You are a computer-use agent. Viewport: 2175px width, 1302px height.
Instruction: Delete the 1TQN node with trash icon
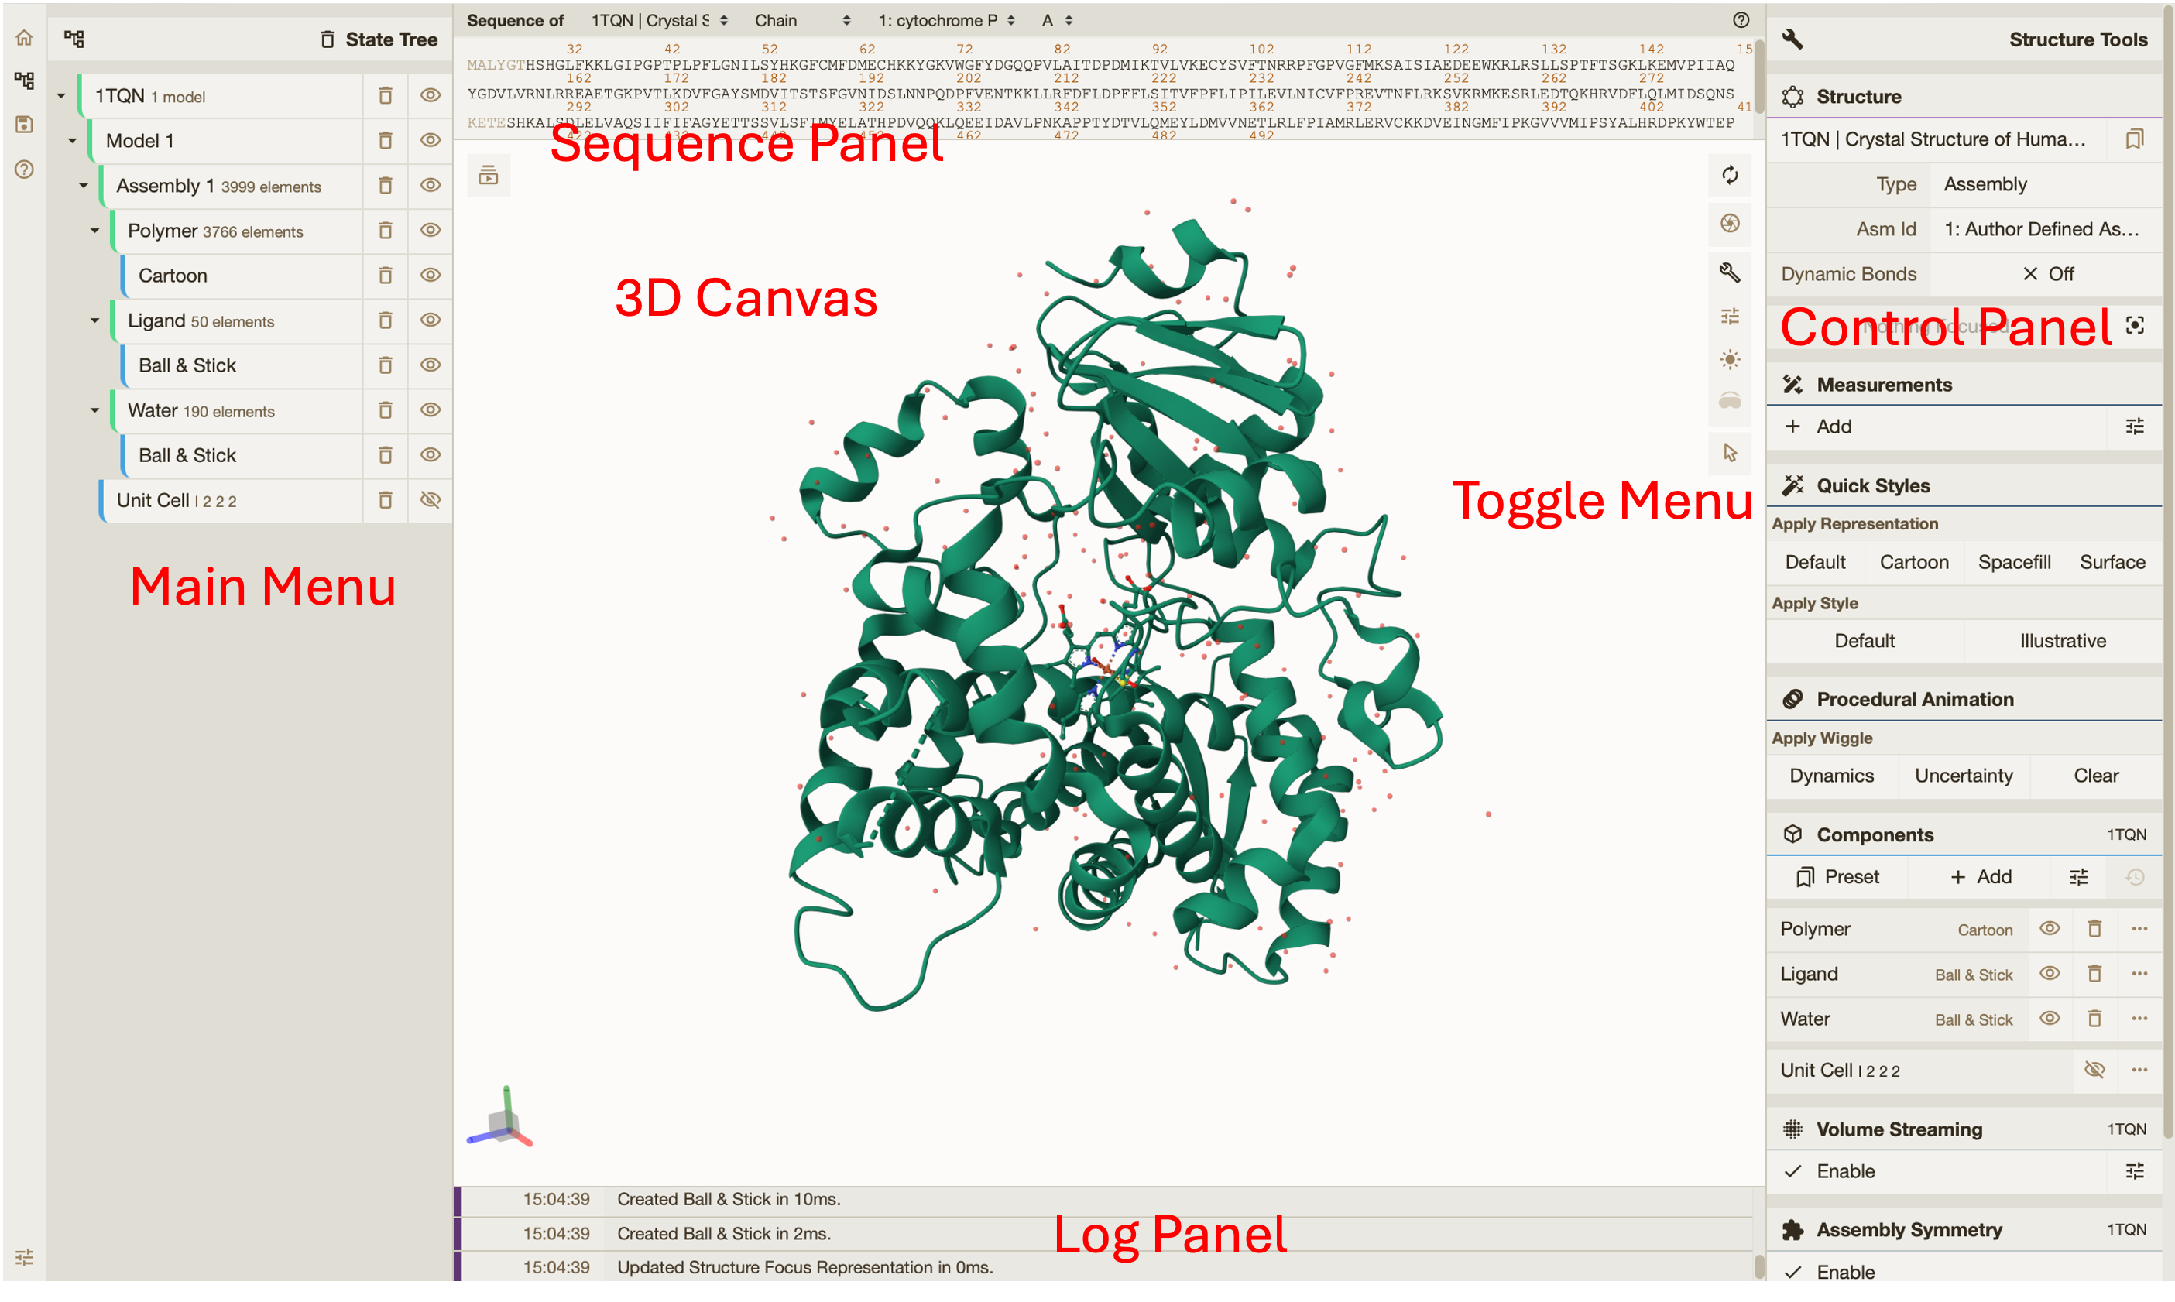pos(385,96)
